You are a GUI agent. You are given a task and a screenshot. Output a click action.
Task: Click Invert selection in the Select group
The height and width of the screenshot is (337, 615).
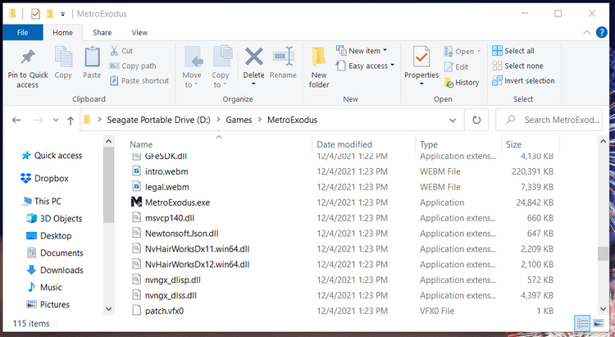(523, 80)
